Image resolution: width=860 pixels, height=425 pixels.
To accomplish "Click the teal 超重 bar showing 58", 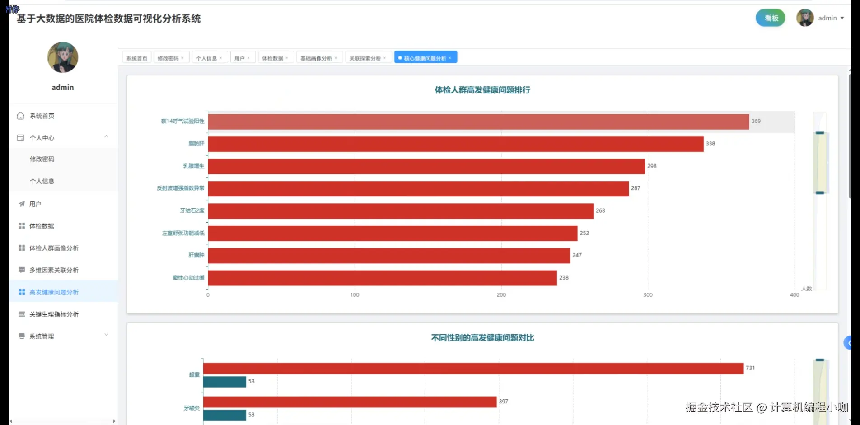I will coord(224,382).
